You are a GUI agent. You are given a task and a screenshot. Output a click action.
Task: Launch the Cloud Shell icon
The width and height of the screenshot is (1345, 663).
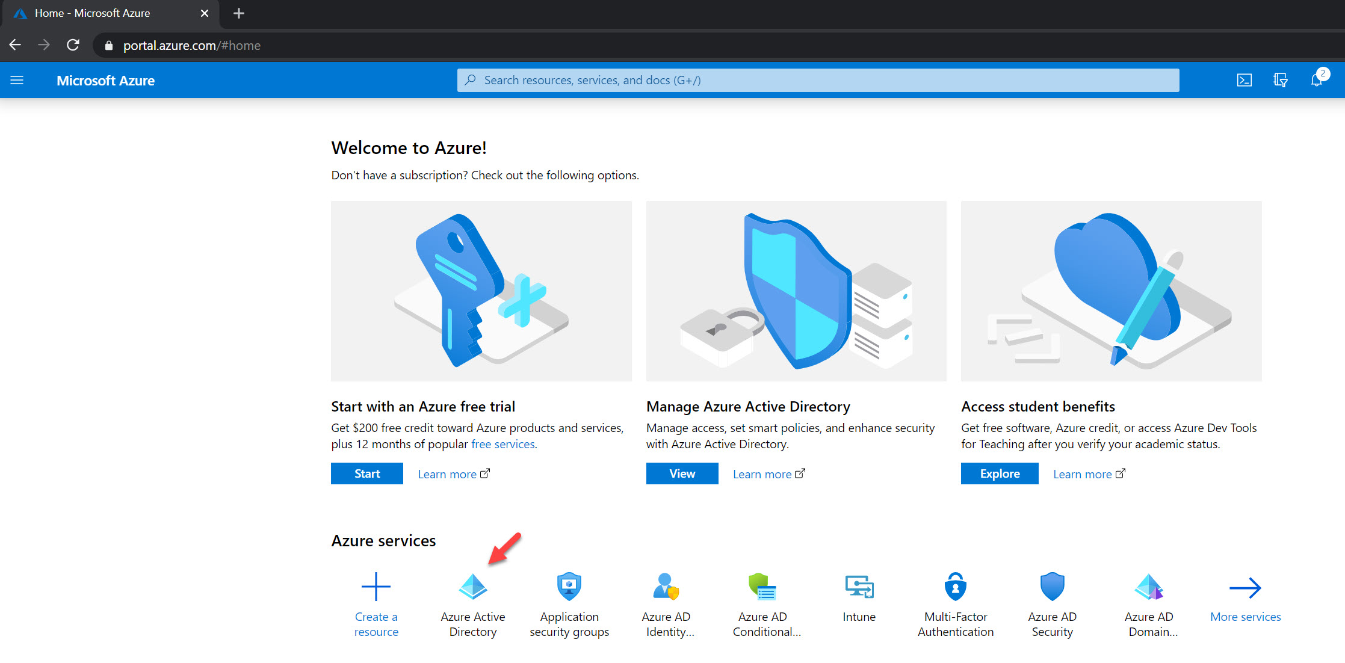pyautogui.click(x=1245, y=79)
